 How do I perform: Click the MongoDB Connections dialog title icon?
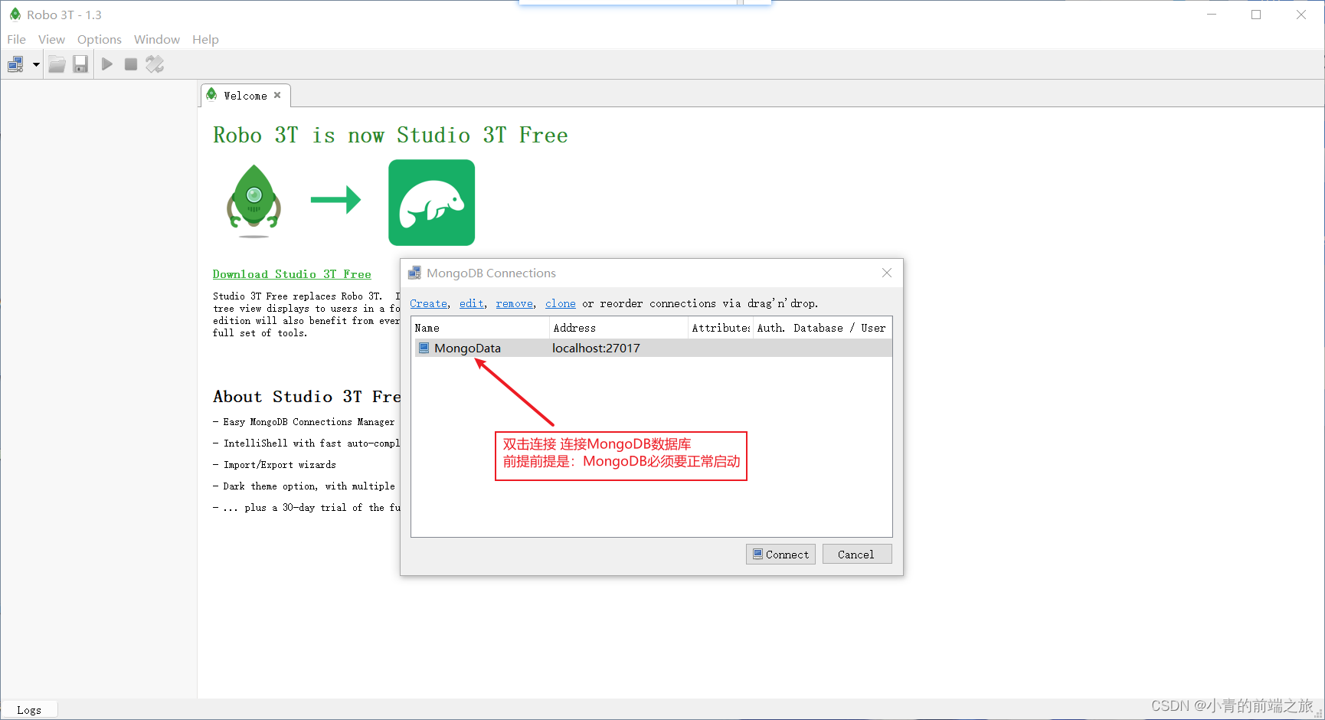point(414,273)
